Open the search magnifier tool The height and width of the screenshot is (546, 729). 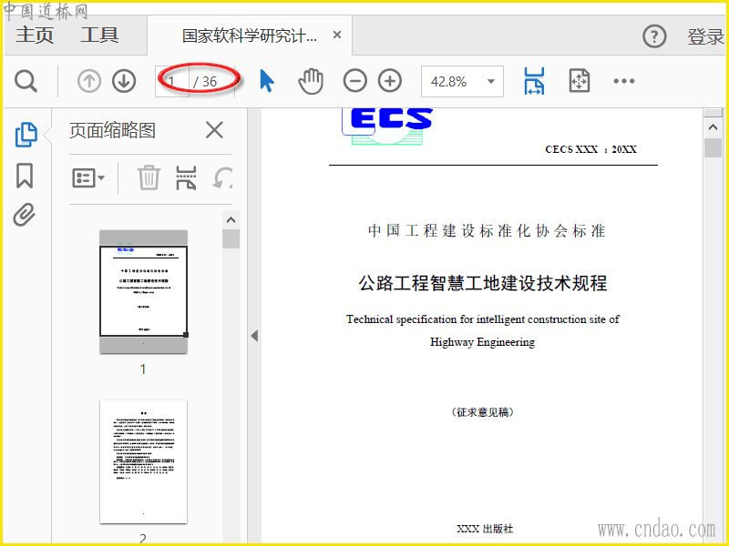26,81
